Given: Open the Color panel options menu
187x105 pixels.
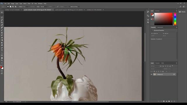Looking at the screenshot, I should [176, 11].
